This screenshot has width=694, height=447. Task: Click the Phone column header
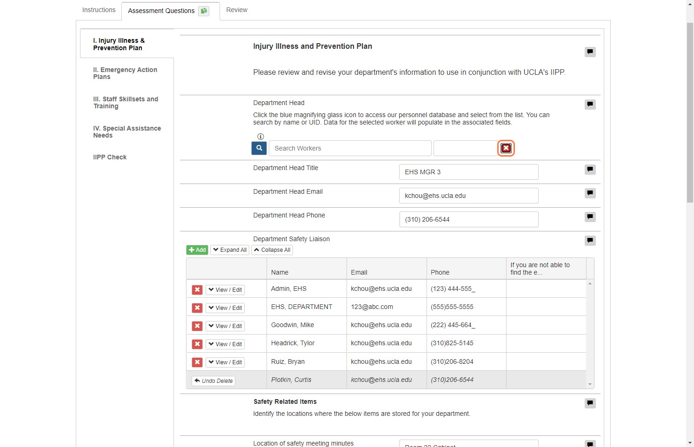coord(467,269)
